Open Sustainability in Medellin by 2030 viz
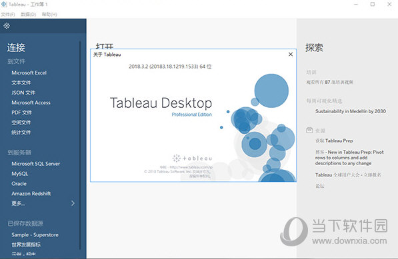The height and width of the screenshot is (259, 398). 351,111
